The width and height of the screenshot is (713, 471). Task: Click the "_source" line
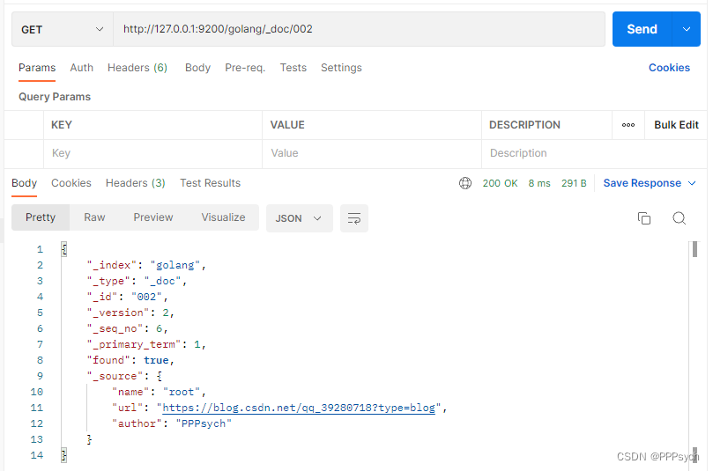coord(124,376)
